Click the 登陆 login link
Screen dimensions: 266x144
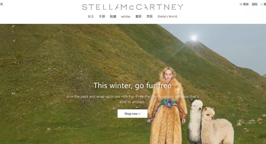point(255,4)
